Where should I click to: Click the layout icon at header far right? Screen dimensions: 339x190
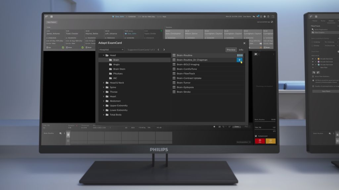[x=273, y=16]
